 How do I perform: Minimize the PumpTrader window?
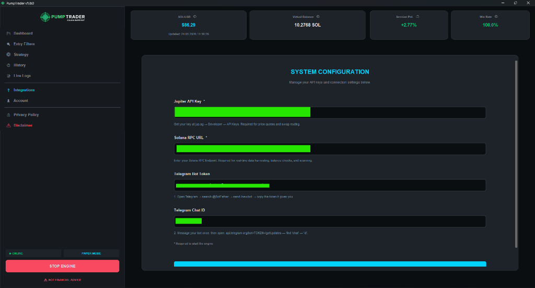click(503, 3)
